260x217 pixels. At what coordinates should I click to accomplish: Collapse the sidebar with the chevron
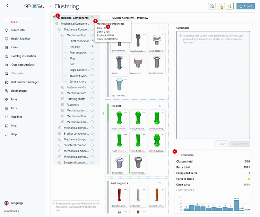(x=7, y=6)
